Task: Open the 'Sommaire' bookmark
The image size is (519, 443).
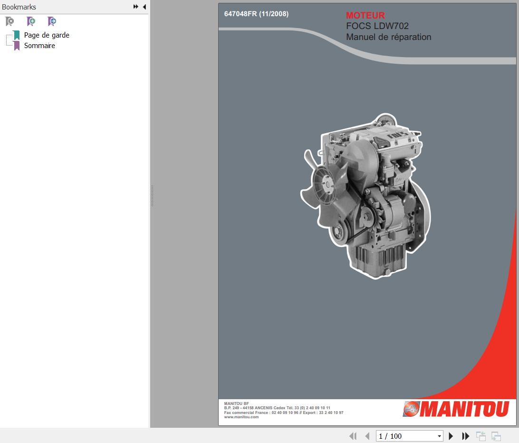Action: click(39, 46)
